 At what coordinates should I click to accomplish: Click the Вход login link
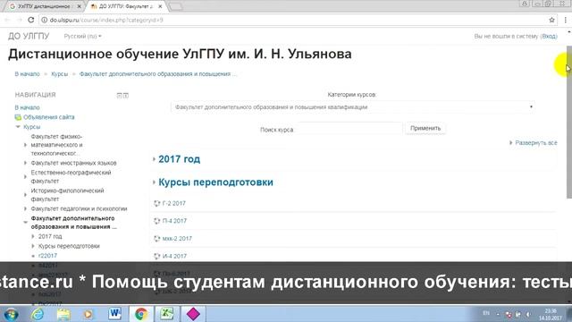pyautogui.click(x=549, y=36)
